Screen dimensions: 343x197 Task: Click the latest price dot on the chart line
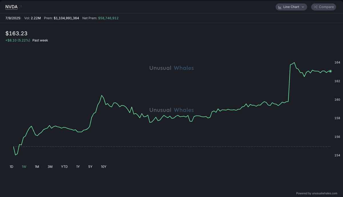[x=330, y=71]
